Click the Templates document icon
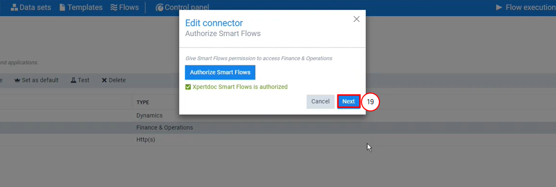 (x=62, y=8)
